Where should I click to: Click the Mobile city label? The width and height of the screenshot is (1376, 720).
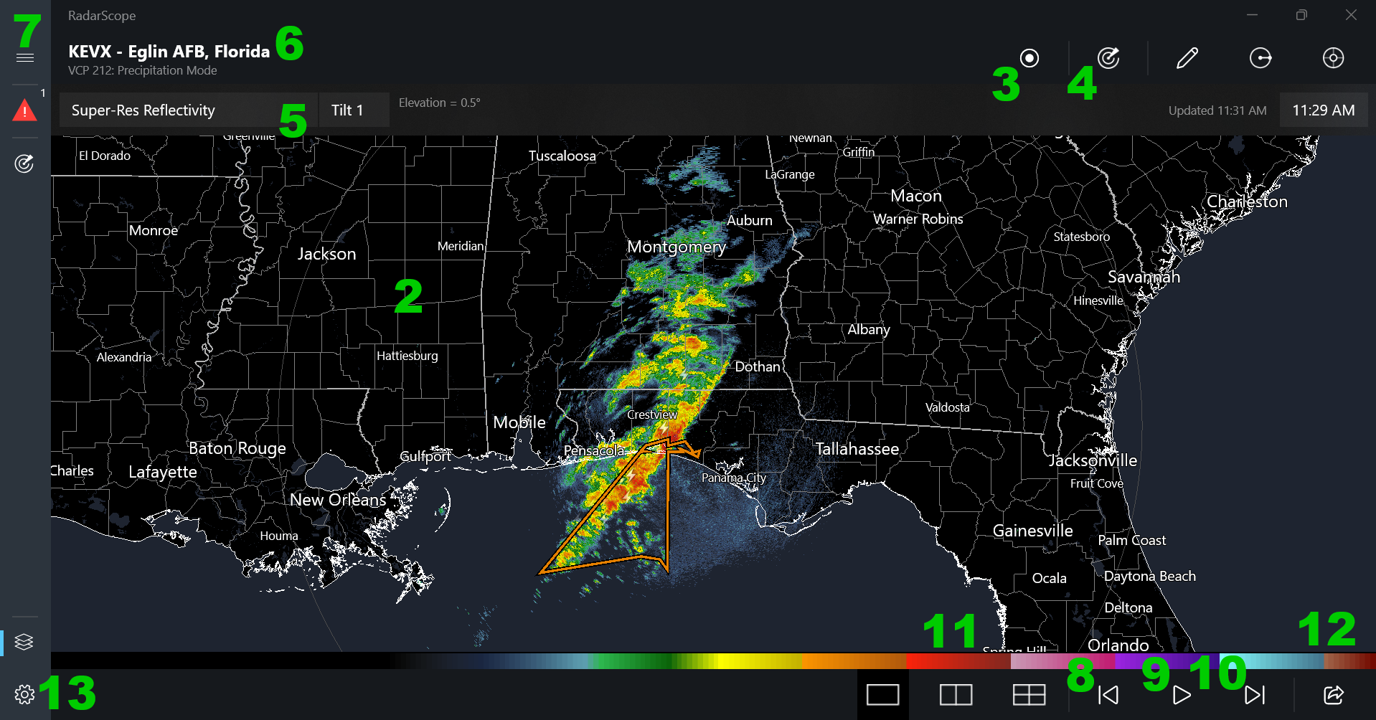(x=519, y=422)
